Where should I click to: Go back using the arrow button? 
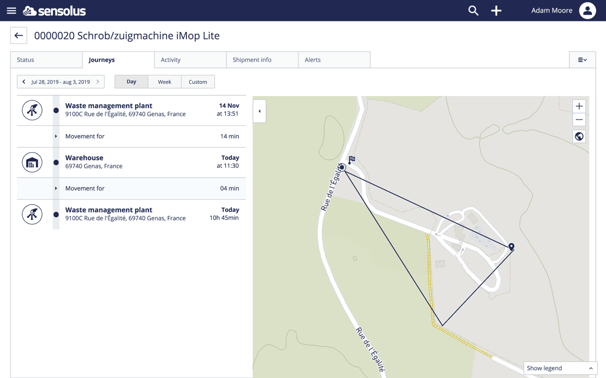19,36
